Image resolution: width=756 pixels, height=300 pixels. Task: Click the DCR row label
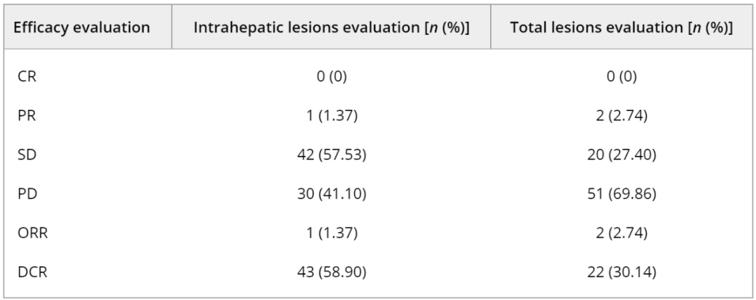(31, 271)
